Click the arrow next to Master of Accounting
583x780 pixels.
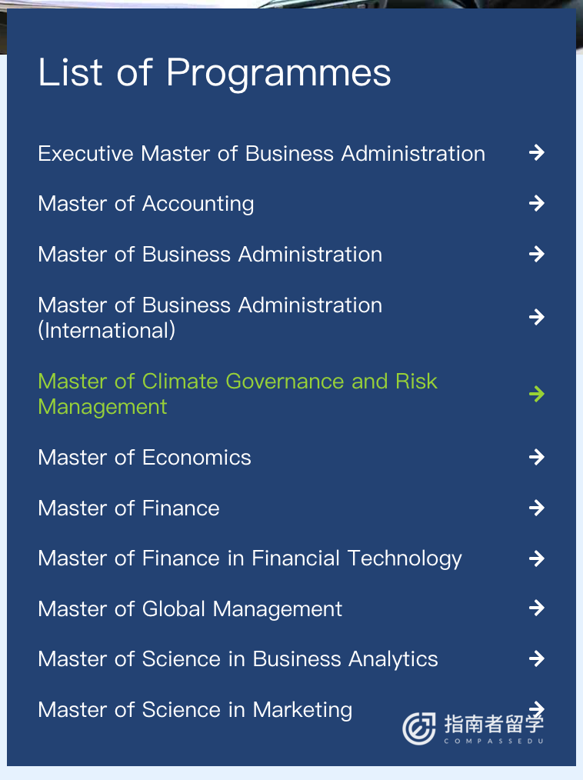tap(537, 203)
